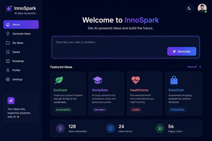Open the Saved menu label
The image size is (212, 141).
pyautogui.click(x=16, y=52)
